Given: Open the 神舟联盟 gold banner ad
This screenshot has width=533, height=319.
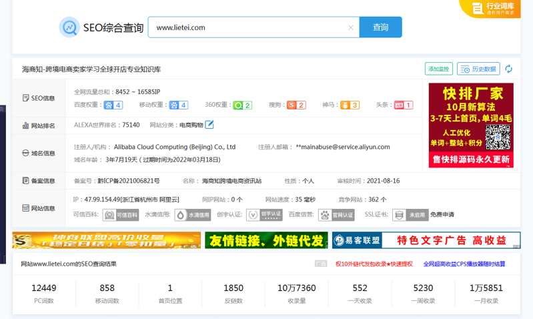Looking at the screenshot, I should (106, 240).
